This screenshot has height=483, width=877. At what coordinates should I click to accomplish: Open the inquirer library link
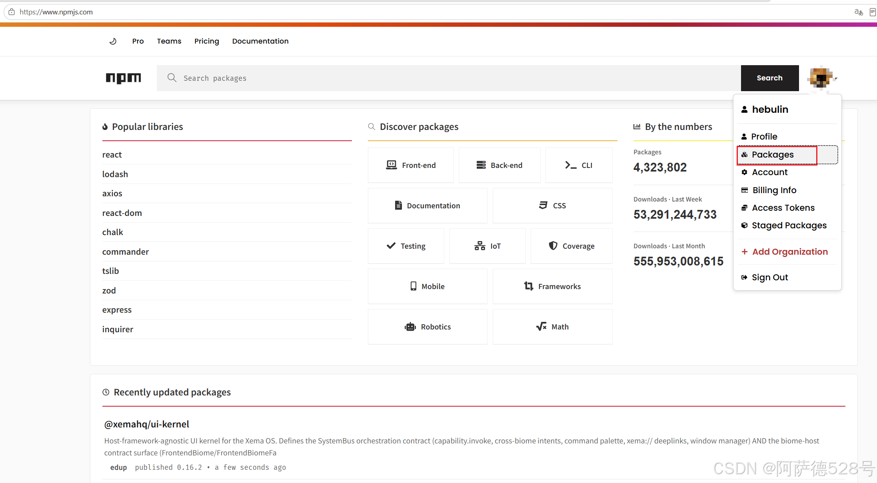pyautogui.click(x=118, y=329)
